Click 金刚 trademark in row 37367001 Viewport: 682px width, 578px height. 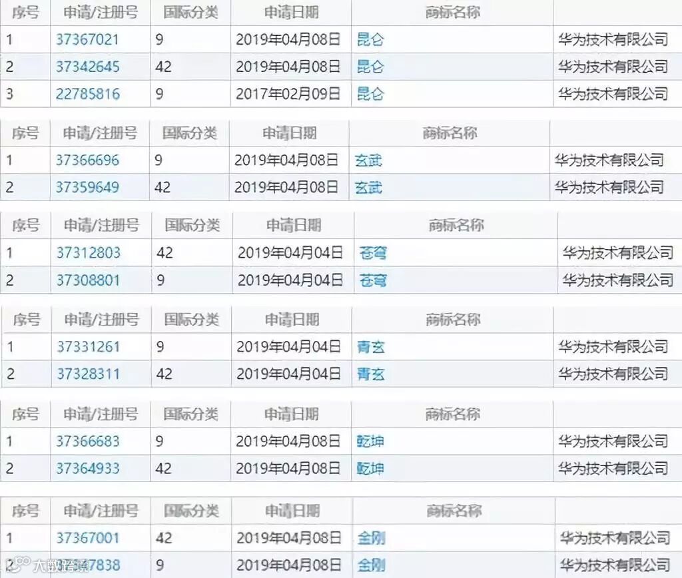click(x=372, y=538)
